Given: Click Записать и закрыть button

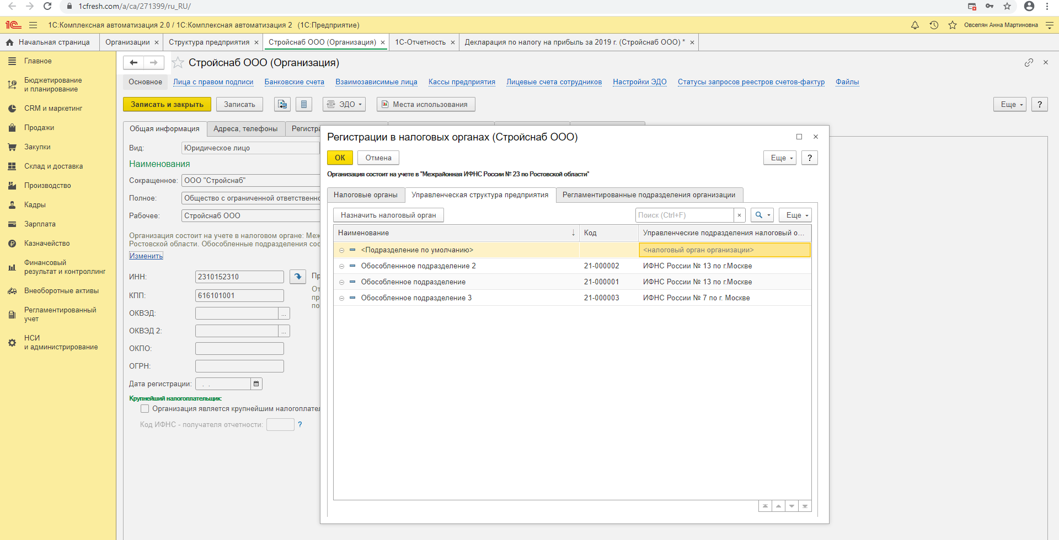Looking at the screenshot, I should point(167,104).
